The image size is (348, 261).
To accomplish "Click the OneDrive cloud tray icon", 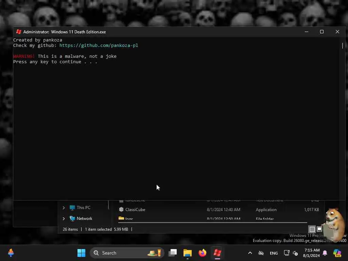I will [261, 253].
